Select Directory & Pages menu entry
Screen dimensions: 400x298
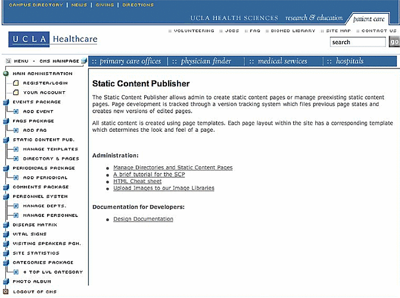[51, 159]
